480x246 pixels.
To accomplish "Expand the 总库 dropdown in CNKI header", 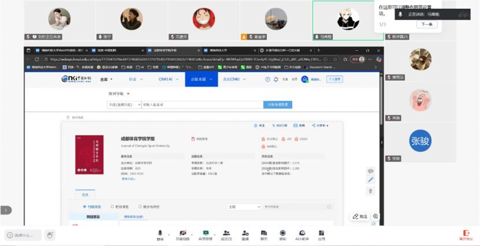I will [106, 79].
